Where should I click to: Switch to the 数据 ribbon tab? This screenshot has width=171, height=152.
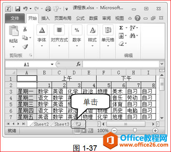pyautogui.click(x=93, y=18)
